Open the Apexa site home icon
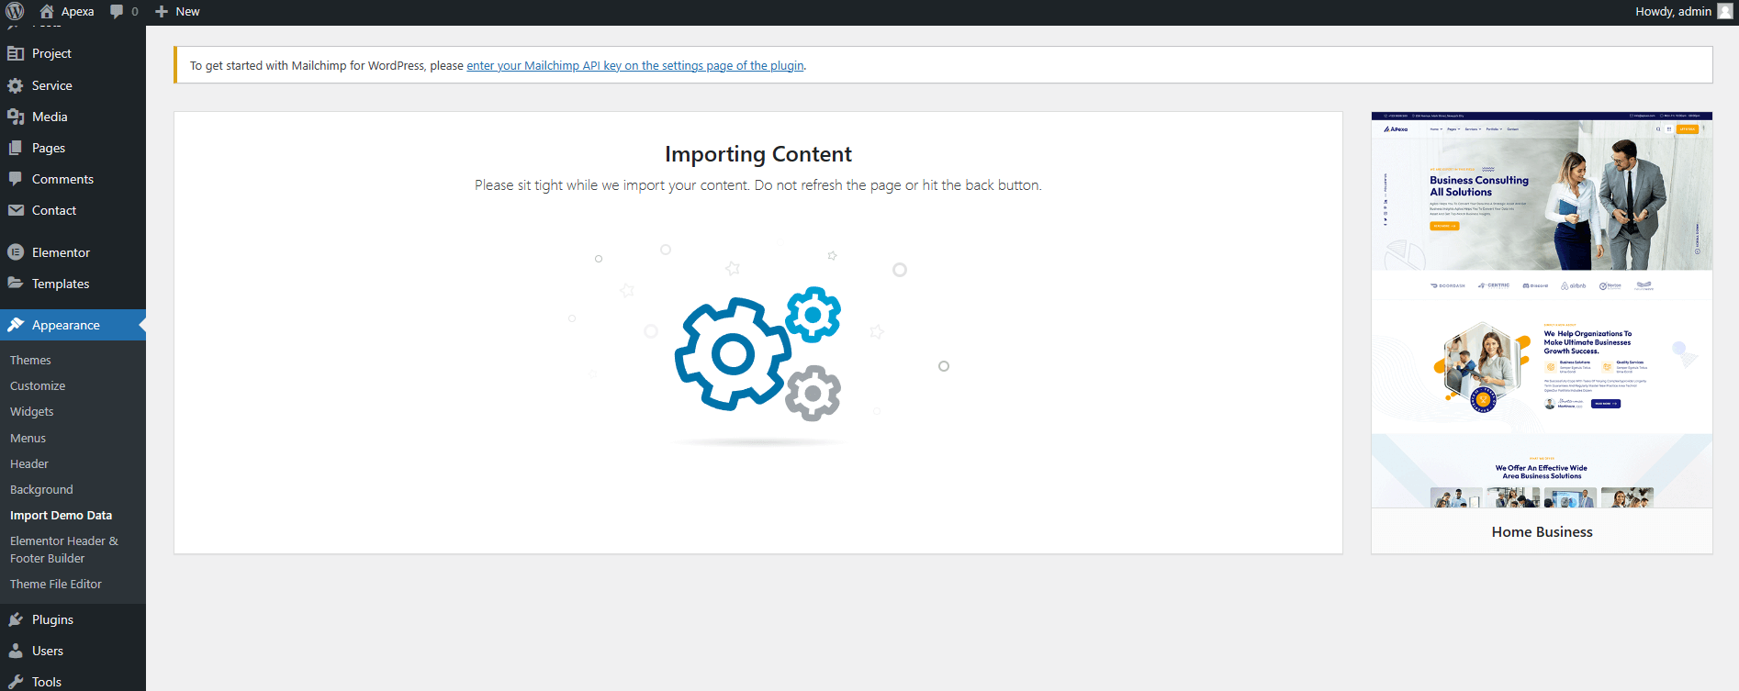The width and height of the screenshot is (1739, 691). pos(47,12)
